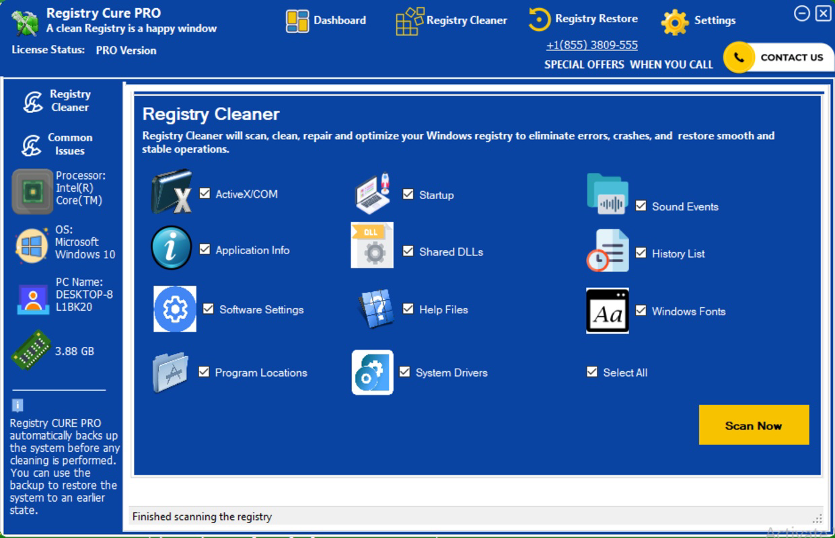Click the 'Finished scanning the registry' status text

pyautogui.click(x=202, y=517)
